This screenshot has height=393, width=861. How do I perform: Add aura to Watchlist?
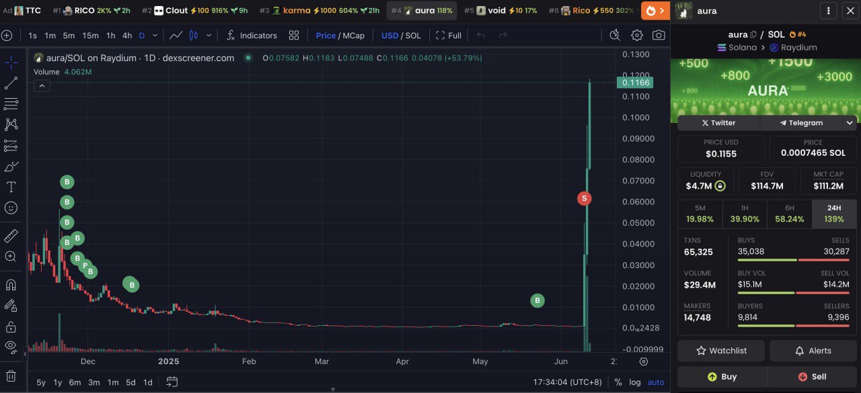pyautogui.click(x=721, y=351)
